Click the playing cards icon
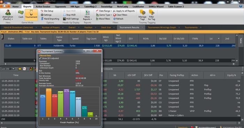The height and width of the screenshot is (128, 244). point(24,69)
